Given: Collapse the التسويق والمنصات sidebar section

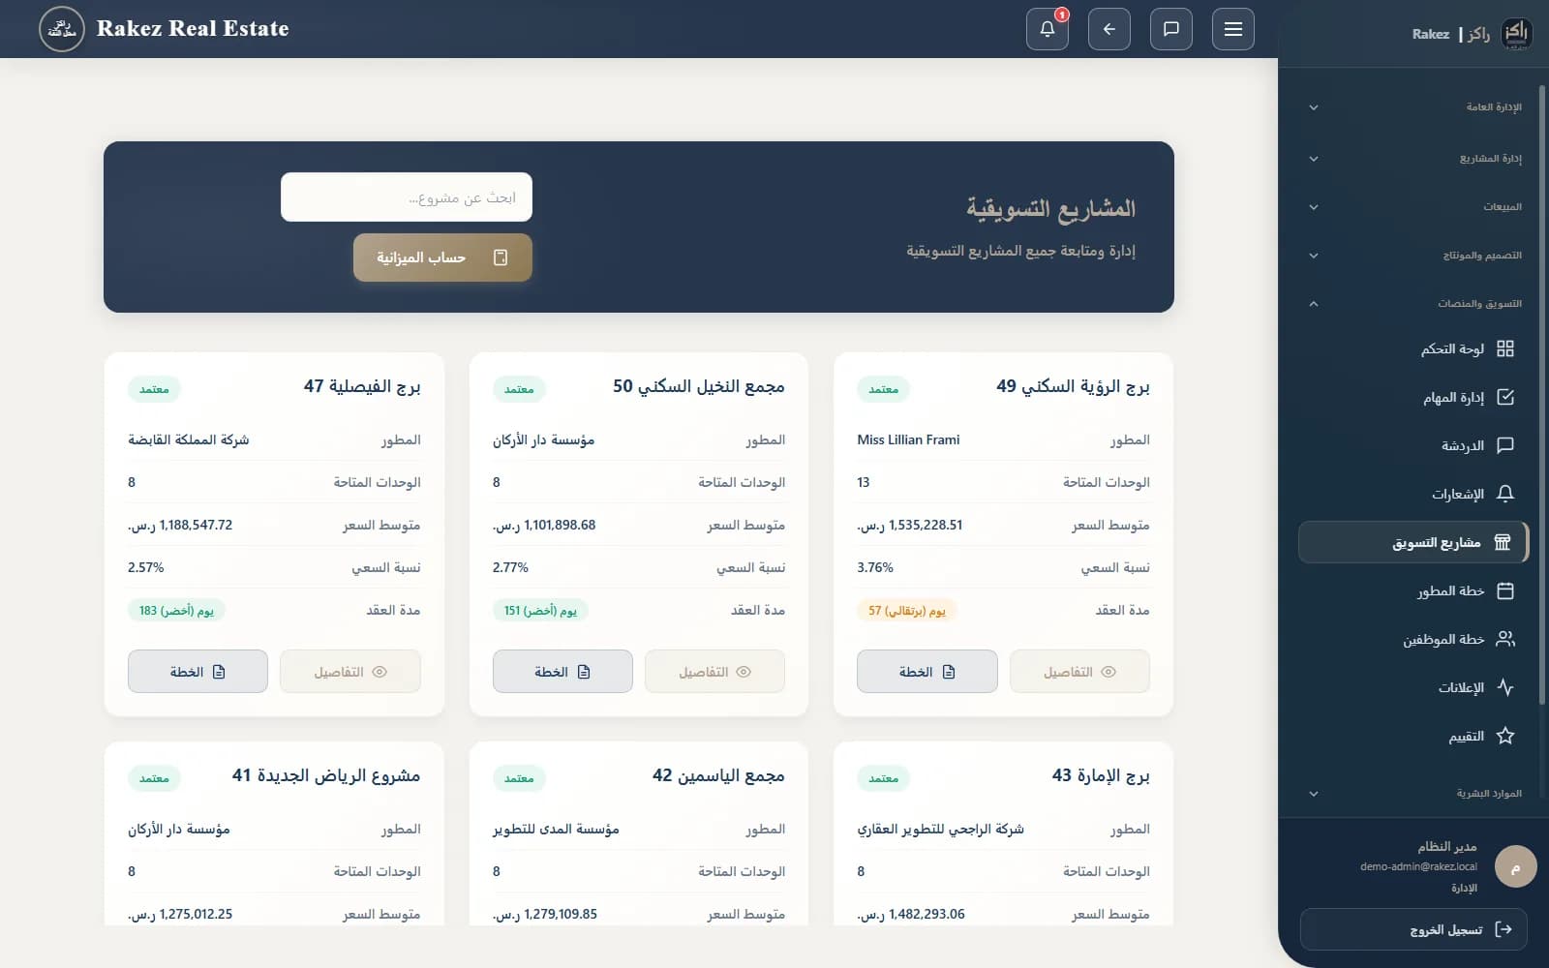Looking at the screenshot, I should 1413,304.
